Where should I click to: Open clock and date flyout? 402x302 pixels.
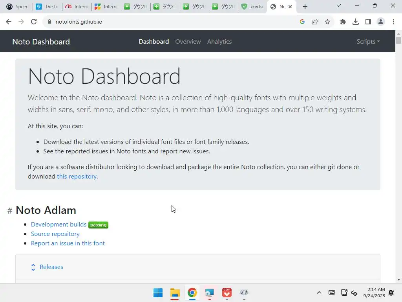pos(374,293)
